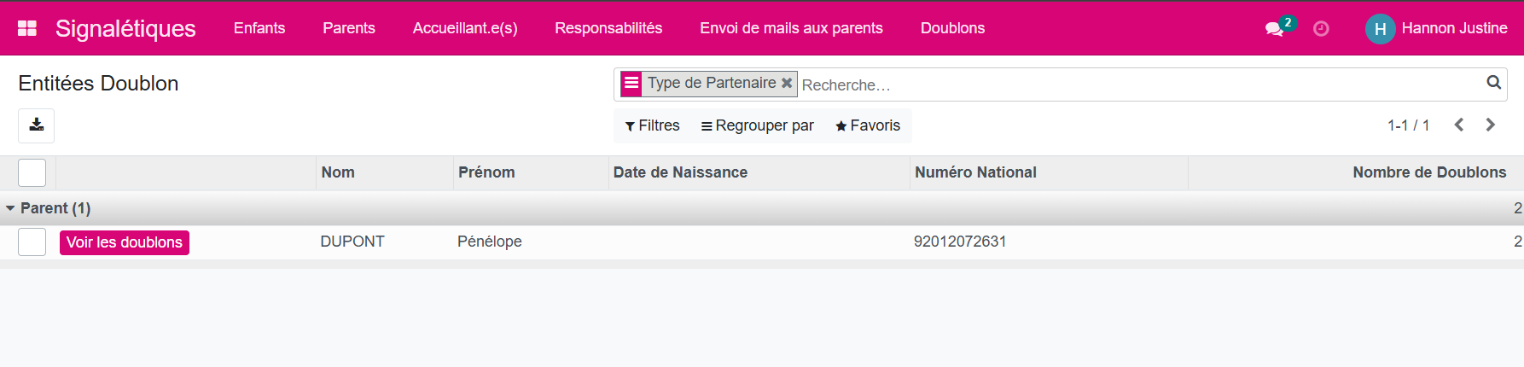Open the Regrouper par dropdown
This screenshot has height=367, width=1524.
point(758,125)
